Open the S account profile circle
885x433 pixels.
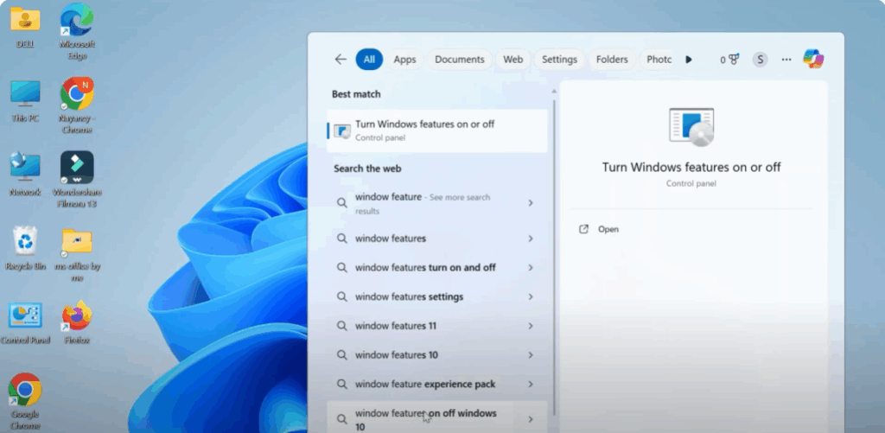click(x=760, y=60)
